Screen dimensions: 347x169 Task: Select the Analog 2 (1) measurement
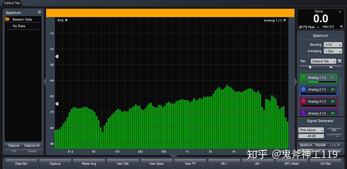(319, 90)
